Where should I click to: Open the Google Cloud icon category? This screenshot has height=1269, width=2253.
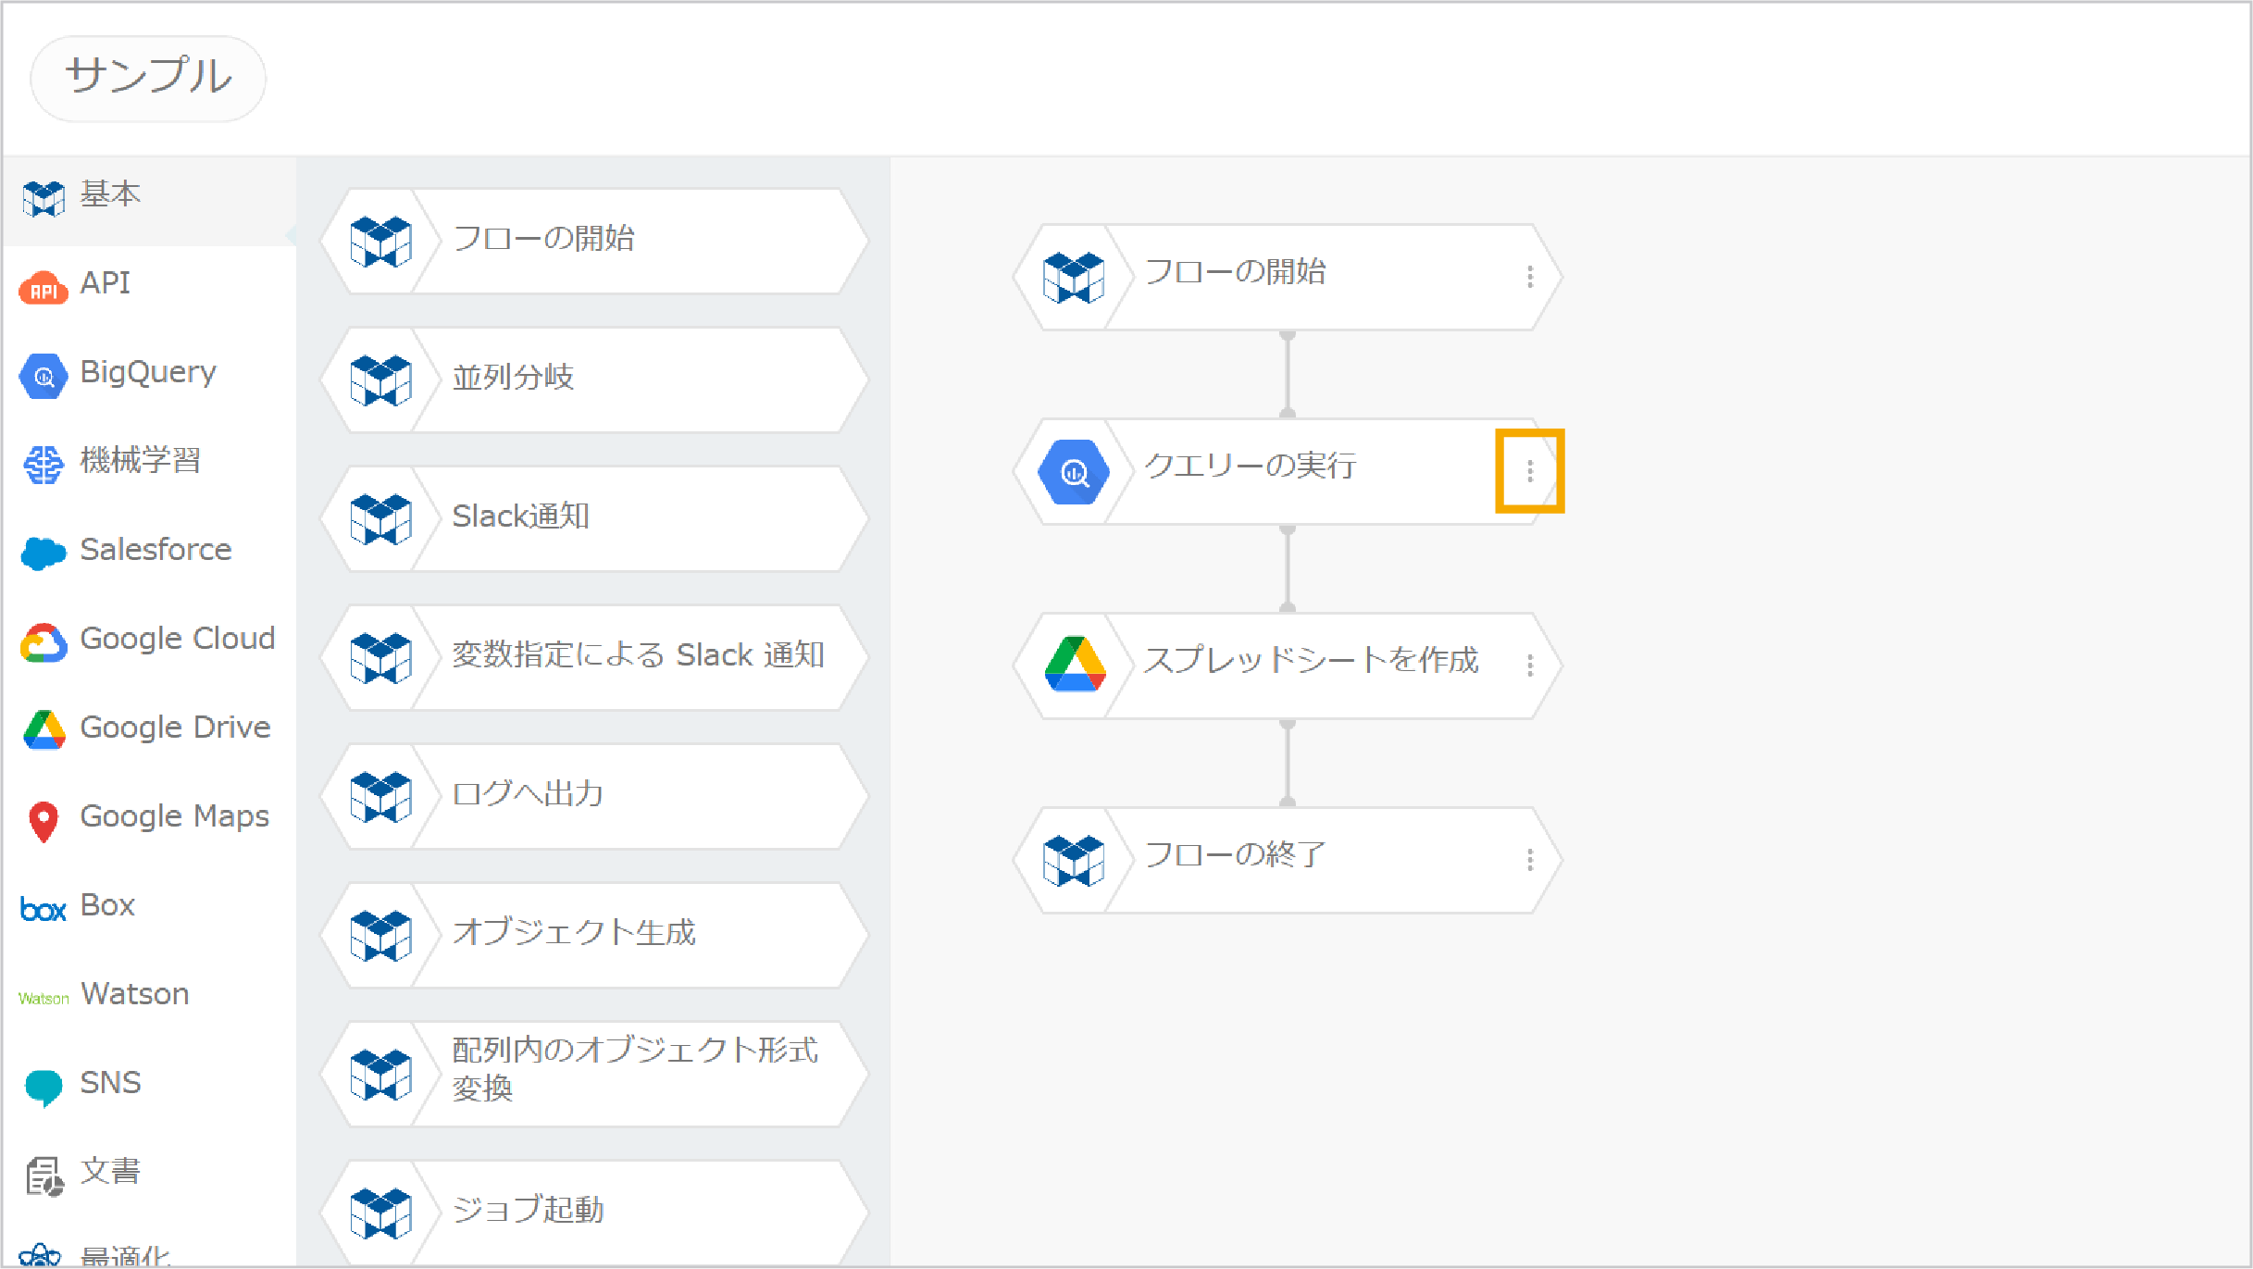click(x=43, y=642)
